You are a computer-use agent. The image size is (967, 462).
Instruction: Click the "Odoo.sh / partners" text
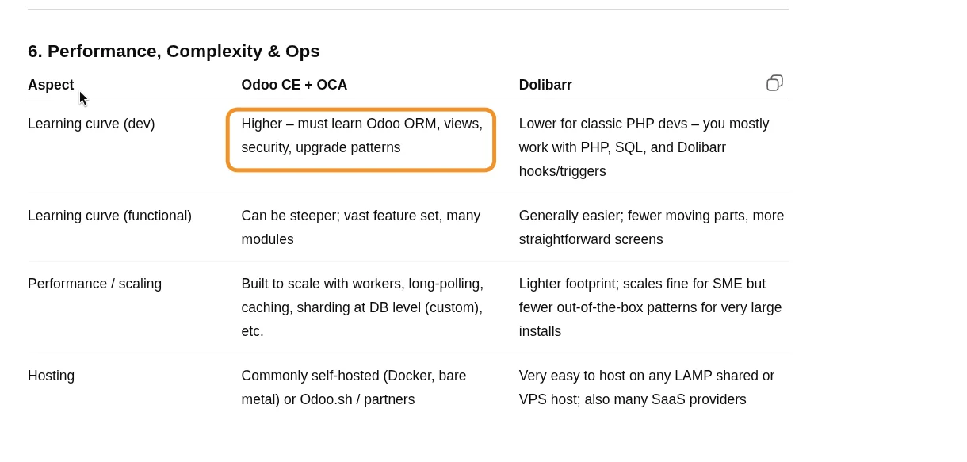357,399
